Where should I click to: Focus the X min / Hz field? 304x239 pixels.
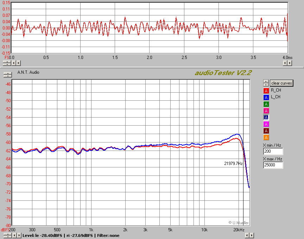273,152
